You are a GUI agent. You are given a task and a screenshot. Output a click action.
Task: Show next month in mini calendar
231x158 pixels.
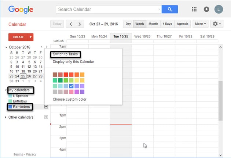pos(47,47)
